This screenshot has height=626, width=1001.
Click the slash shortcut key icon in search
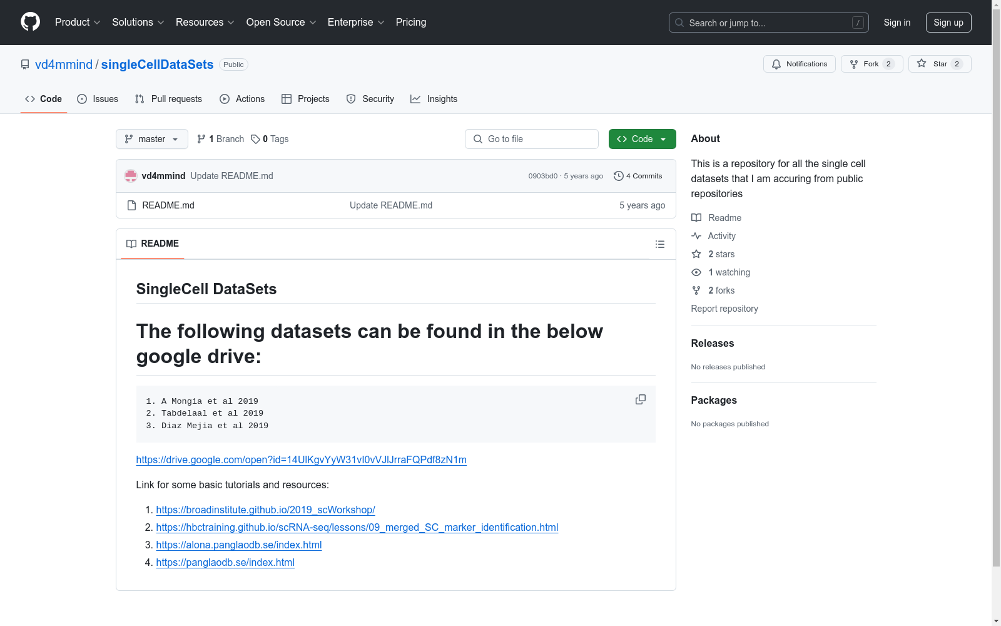click(858, 23)
